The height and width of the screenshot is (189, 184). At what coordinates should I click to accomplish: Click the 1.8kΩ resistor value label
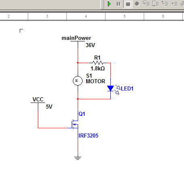98,68
